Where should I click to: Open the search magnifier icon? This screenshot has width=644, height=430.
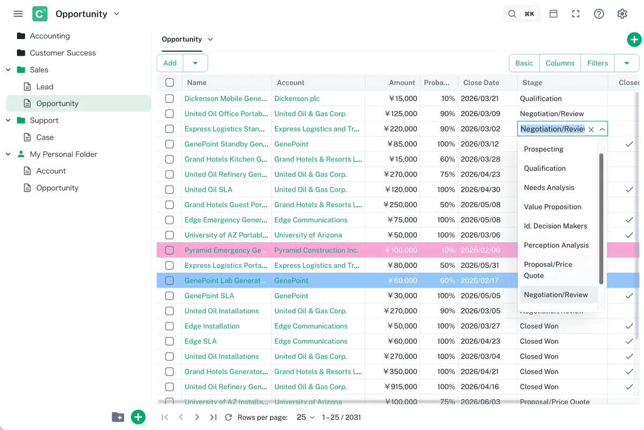(512, 14)
